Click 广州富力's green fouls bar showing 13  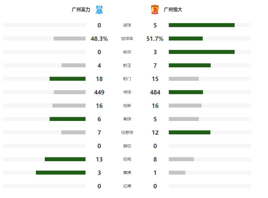65,159
